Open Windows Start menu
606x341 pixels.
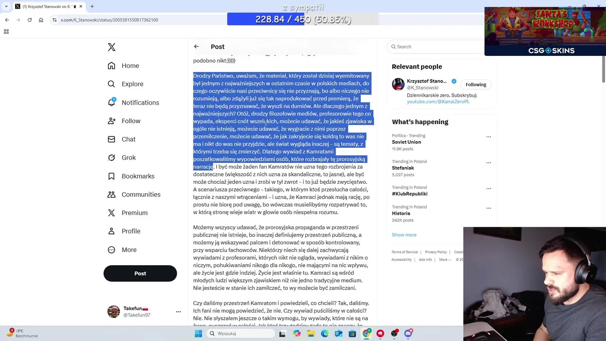(198, 333)
